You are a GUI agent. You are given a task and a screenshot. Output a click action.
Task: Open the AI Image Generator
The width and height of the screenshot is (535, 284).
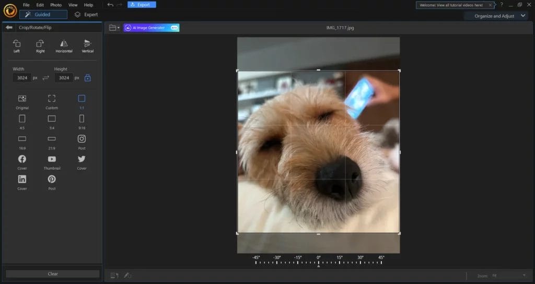[x=152, y=28]
